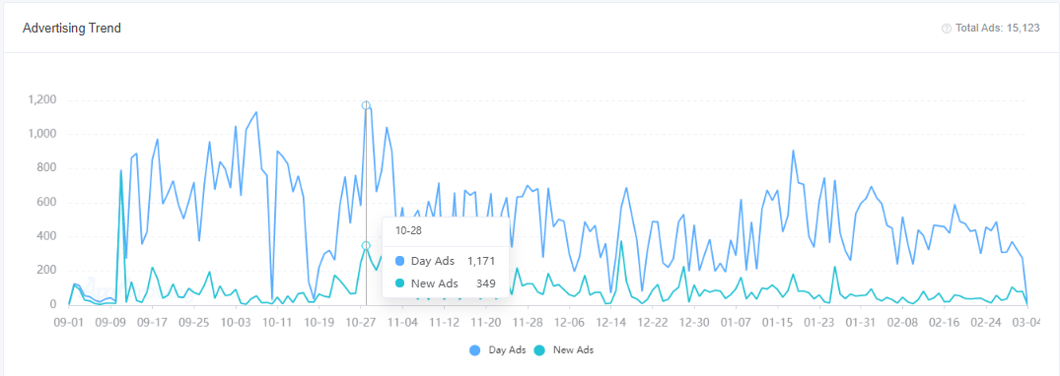Click the 1,000 y-axis label
This screenshot has height=376, width=1060.
(x=42, y=134)
